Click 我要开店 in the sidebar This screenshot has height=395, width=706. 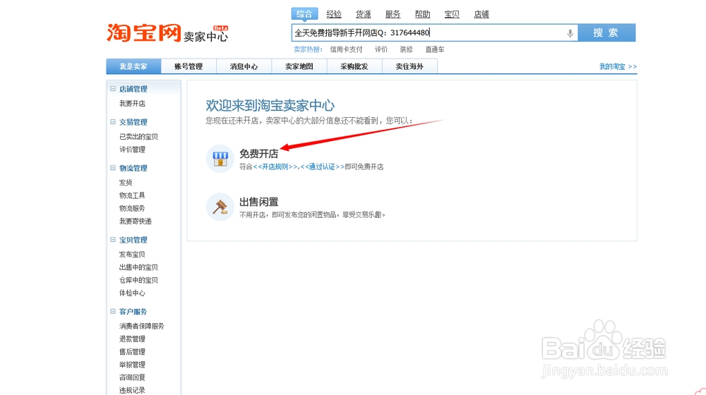click(133, 104)
